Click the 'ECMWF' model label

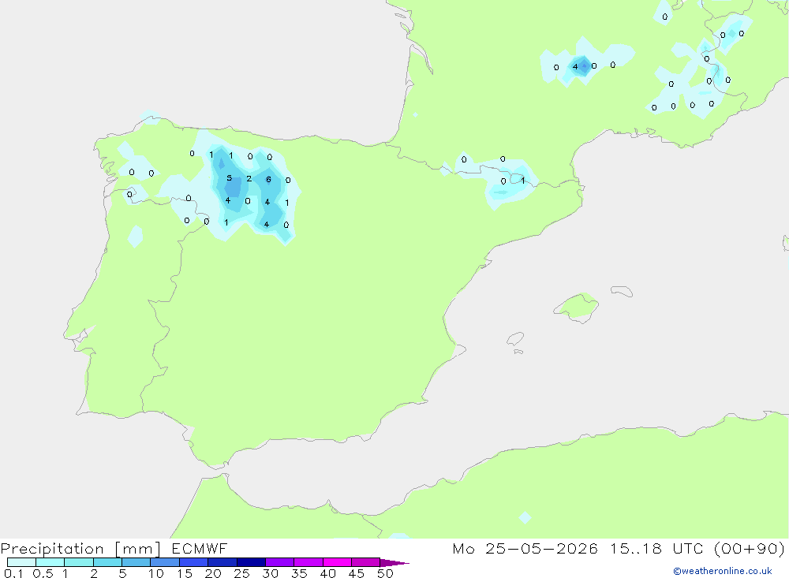(200, 548)
